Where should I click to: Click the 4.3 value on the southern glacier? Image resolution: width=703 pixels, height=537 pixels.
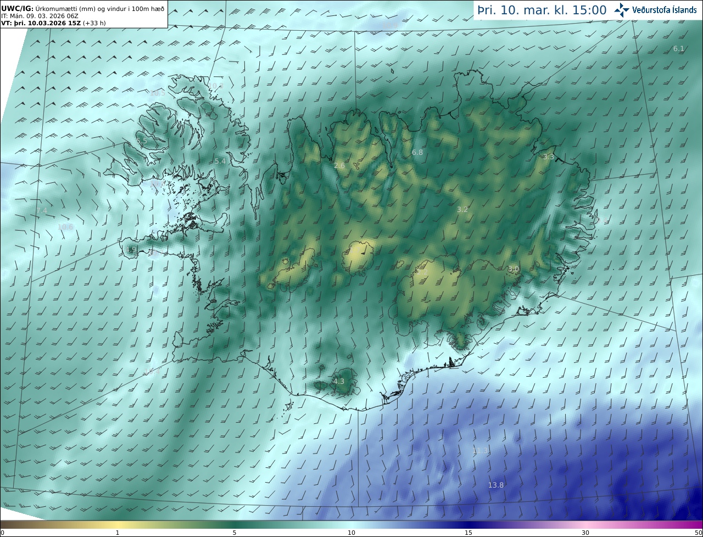pos(339,381)
